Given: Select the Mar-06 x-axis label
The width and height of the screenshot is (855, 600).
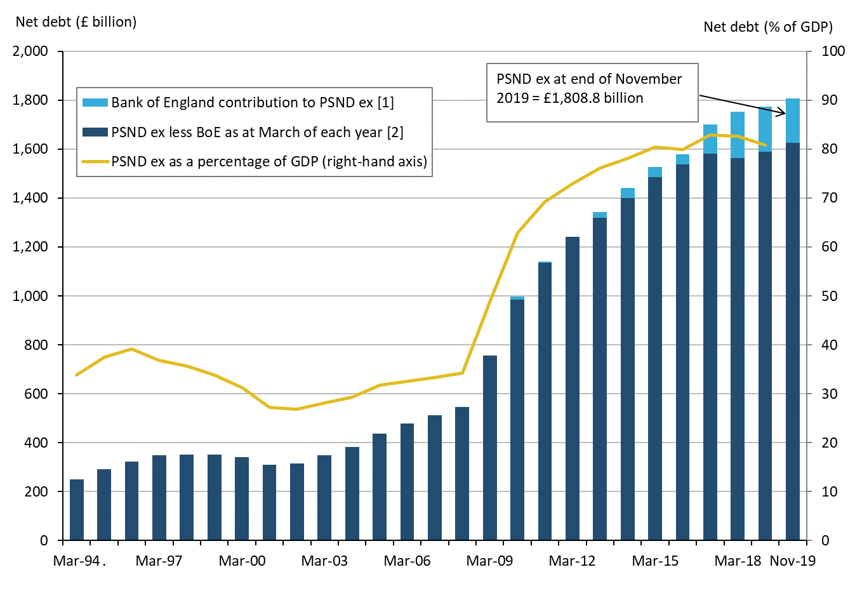Looking at the screenshot, I should [407, 561].
